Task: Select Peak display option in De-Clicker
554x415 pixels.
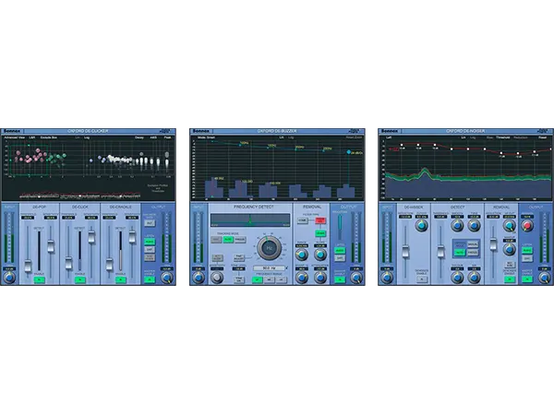Action: (167, 137)
